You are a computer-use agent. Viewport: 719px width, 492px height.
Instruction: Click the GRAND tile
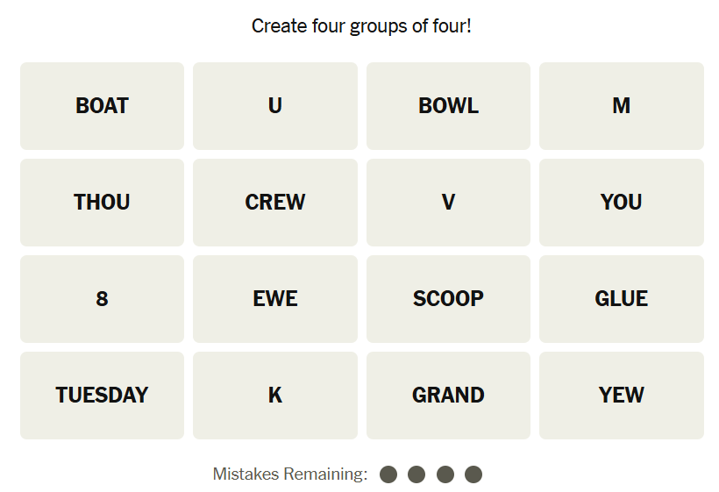click(448, 396)
